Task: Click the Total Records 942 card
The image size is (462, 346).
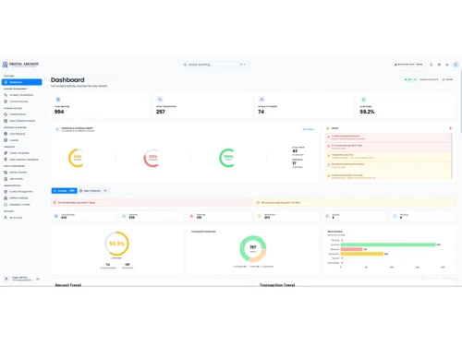Action: pos(83,216)
